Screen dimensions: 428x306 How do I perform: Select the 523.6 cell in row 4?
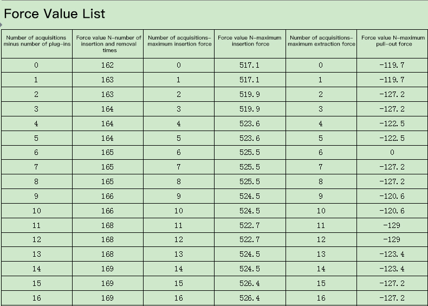pyautogui.click(x=250, y=123)
